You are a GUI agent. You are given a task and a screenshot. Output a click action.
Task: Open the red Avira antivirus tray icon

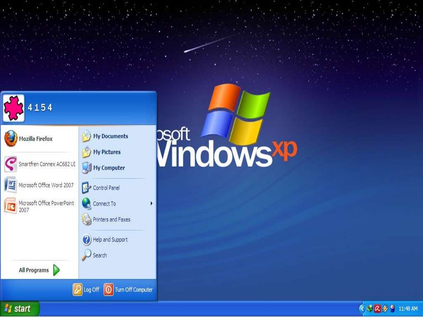coord(378,308)
